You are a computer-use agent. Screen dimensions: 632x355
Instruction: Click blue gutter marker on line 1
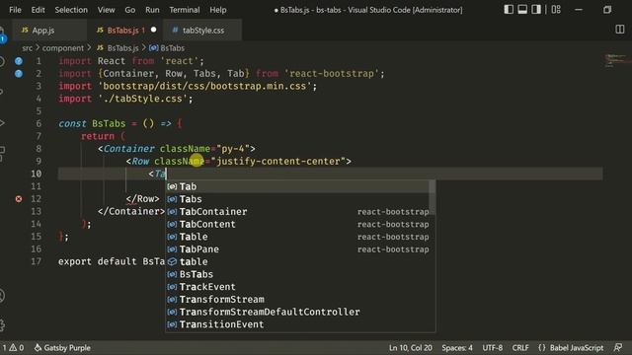coord(19,61)
